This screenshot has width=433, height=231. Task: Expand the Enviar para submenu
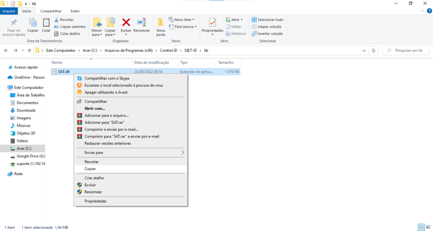129,152
